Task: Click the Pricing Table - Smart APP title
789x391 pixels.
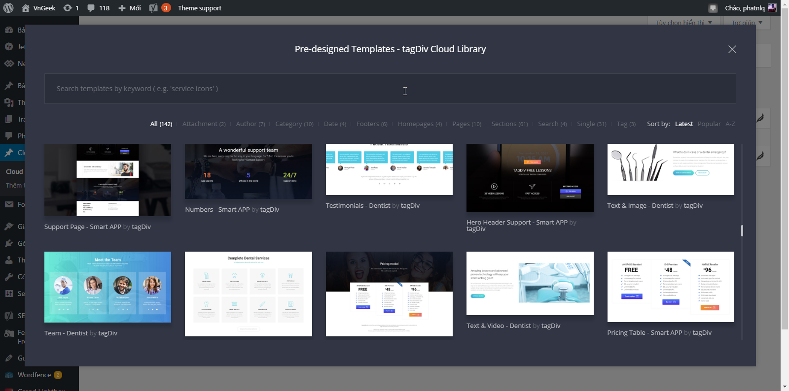Action: tap(645, 333)
